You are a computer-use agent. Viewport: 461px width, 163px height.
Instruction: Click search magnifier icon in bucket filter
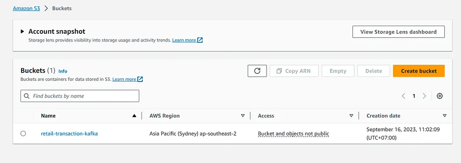click(x=27, y=96)
